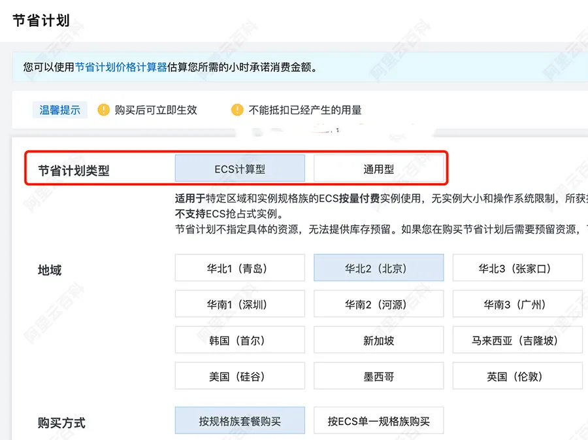Select region 华北1（青岛）

click(x=240, y=267)
